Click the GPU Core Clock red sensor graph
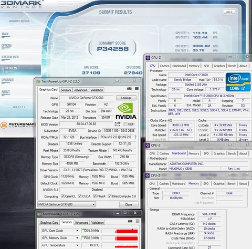Screen dimensions: 252x249 coord(120,231)
